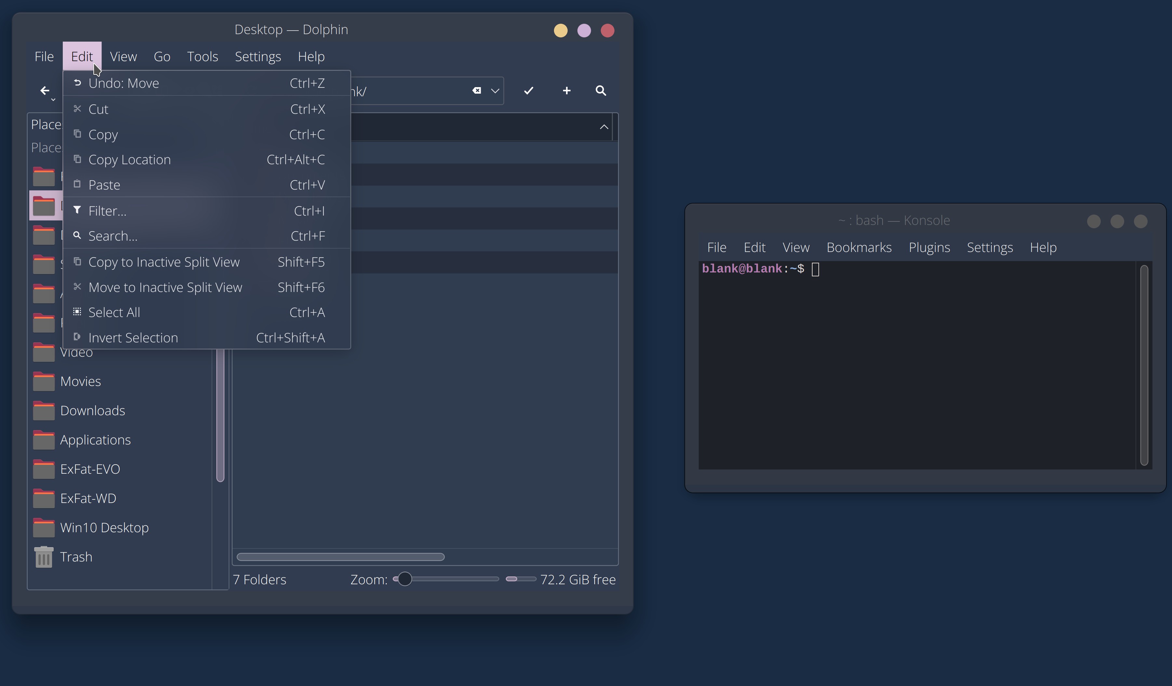The height and width of the screenshot is (686, 1172).
Task: Click the ExFat-EVO folder icon
Action: click(x=44, y=469)
